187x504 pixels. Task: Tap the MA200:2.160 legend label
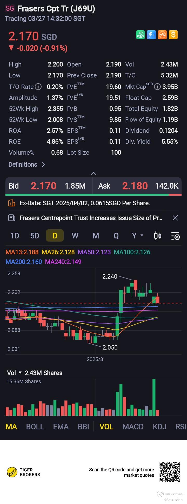coord(24,262)
